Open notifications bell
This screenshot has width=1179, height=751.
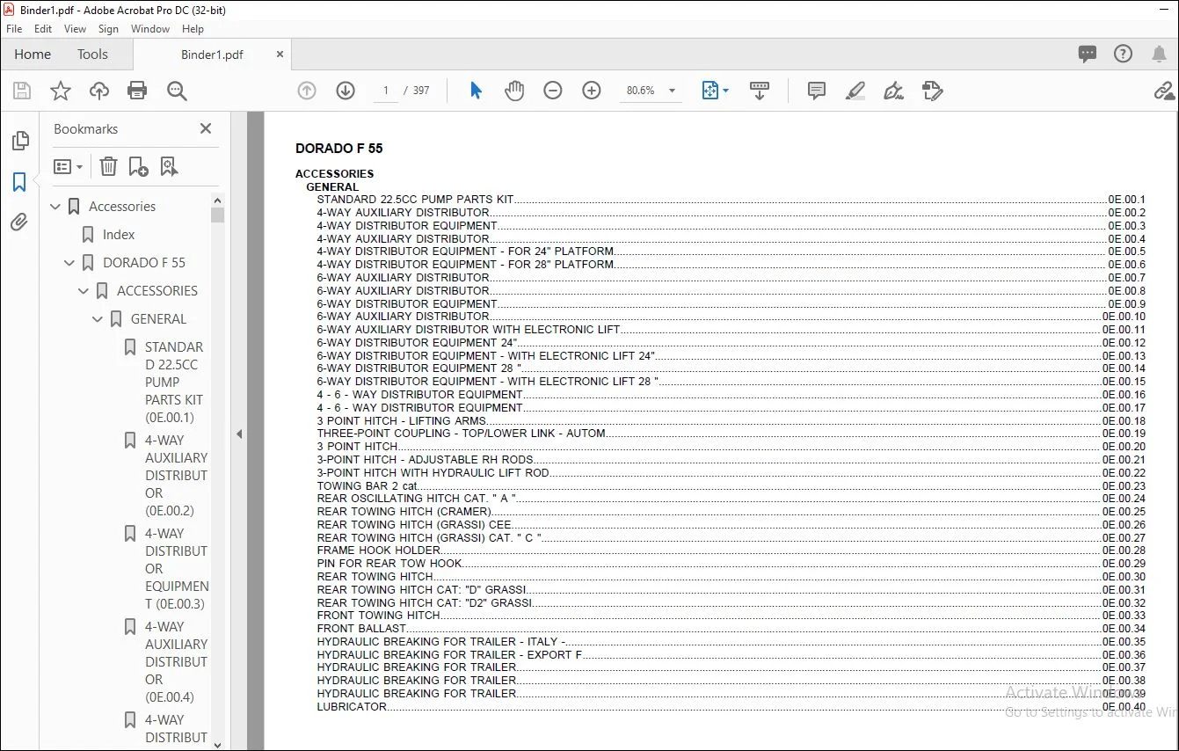click(1159, 55)
